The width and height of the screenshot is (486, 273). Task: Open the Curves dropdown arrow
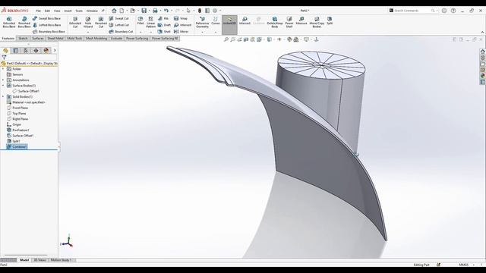click(x=216, y=32)
